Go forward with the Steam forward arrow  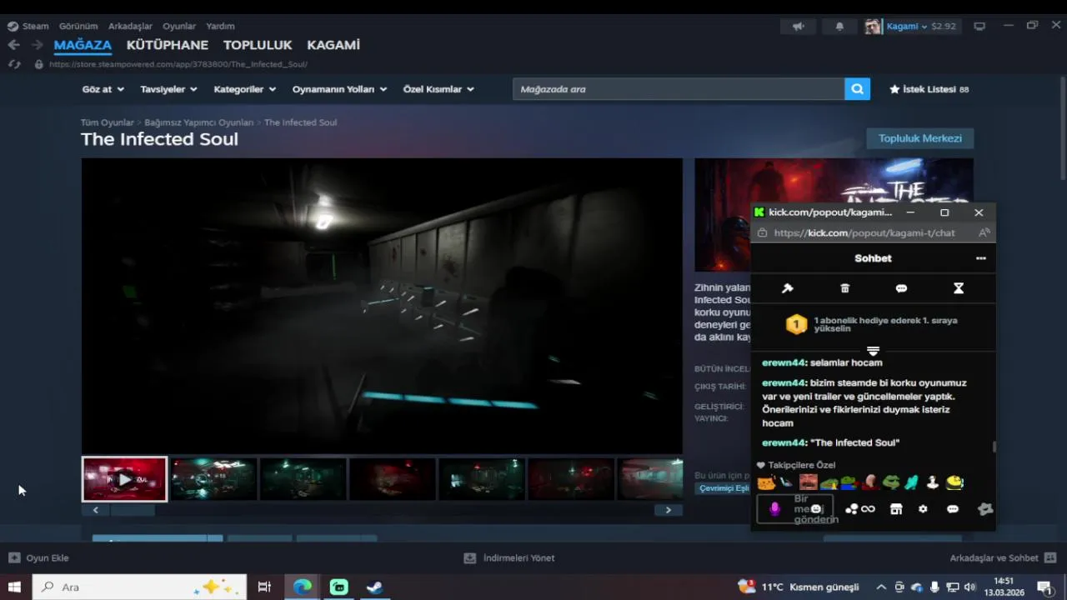point(37,45)
